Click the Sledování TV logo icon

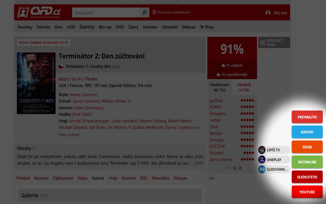click(262, 169)
